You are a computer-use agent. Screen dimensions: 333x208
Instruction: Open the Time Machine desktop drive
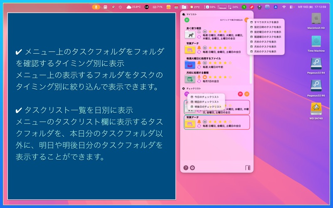[316, 44]
